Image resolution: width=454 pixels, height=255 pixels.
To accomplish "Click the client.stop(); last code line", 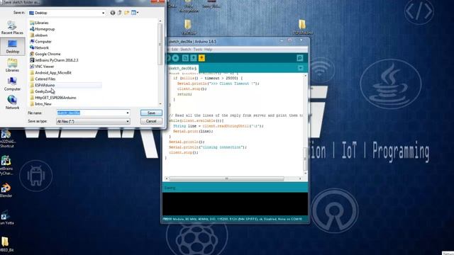I will click(x=184, y=152).
